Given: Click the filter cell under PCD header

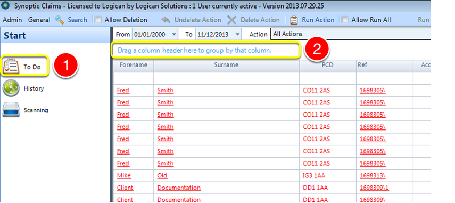Looking at the screenshot, I should click(x=328, y=78).
